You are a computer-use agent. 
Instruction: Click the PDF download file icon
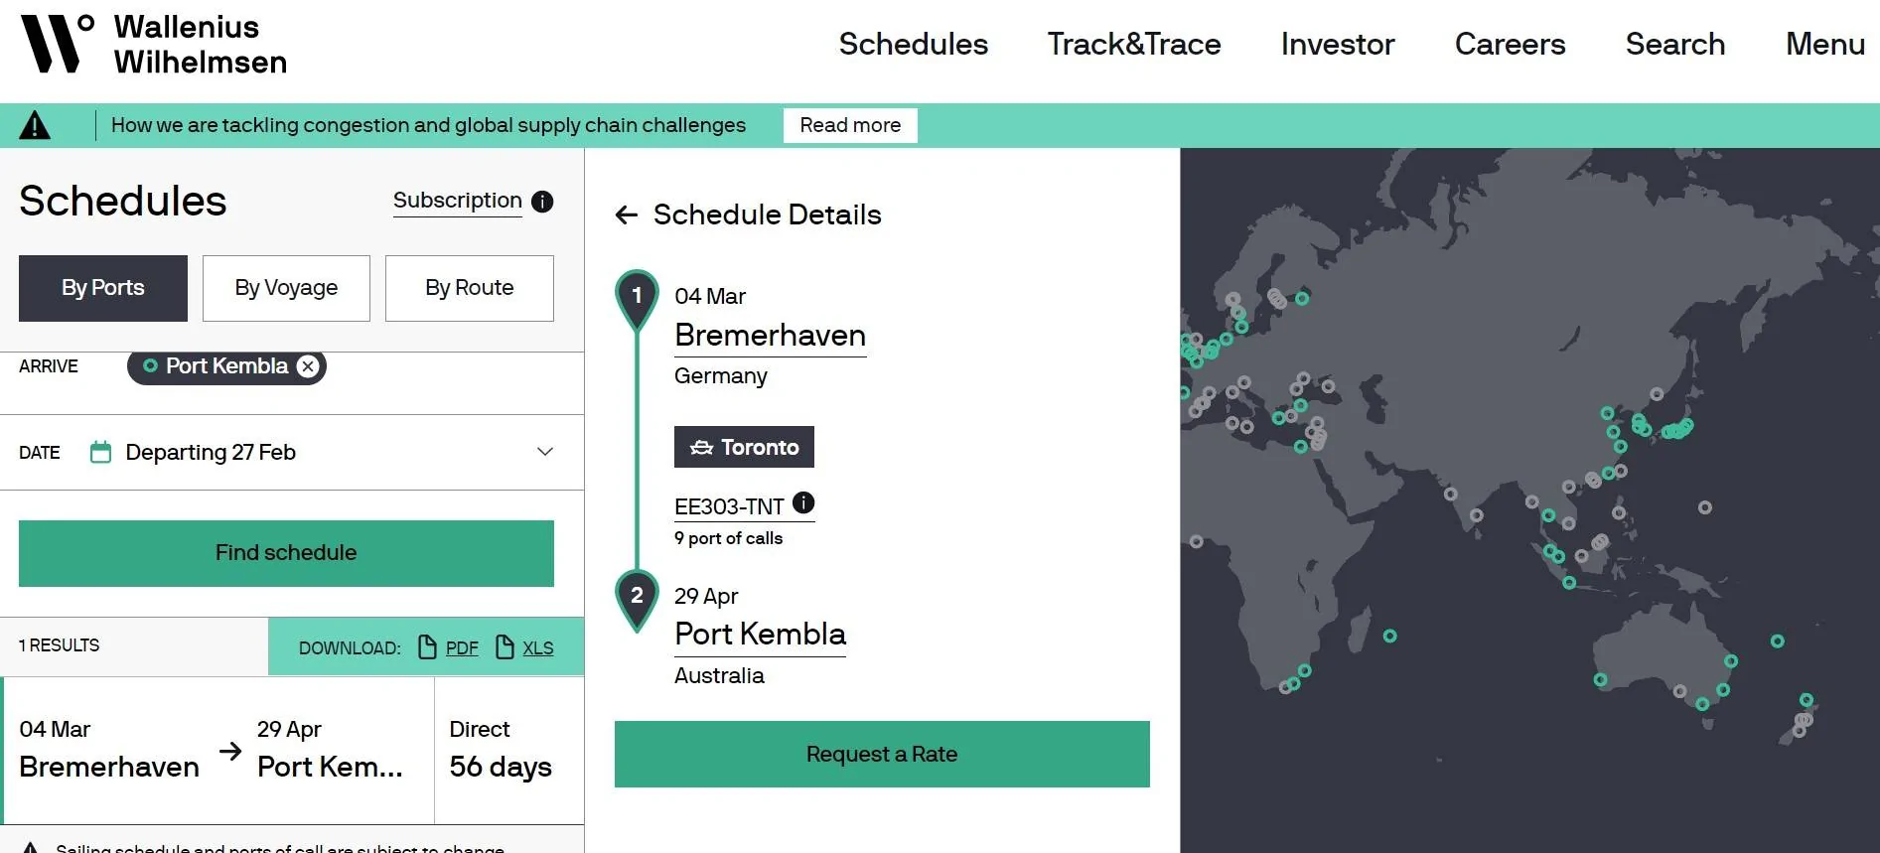point(428,647)
